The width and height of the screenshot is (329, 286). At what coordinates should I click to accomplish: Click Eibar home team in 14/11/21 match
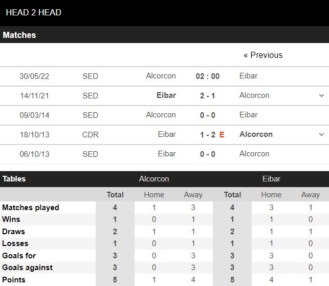pyautogui.click(x=166, y=95)
